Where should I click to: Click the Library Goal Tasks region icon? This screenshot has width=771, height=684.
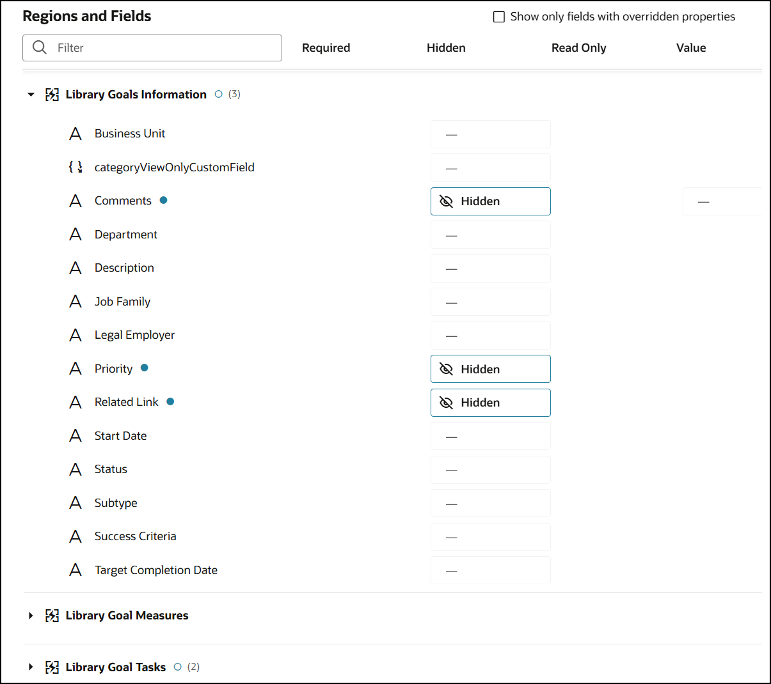click(x=52, y=667)
